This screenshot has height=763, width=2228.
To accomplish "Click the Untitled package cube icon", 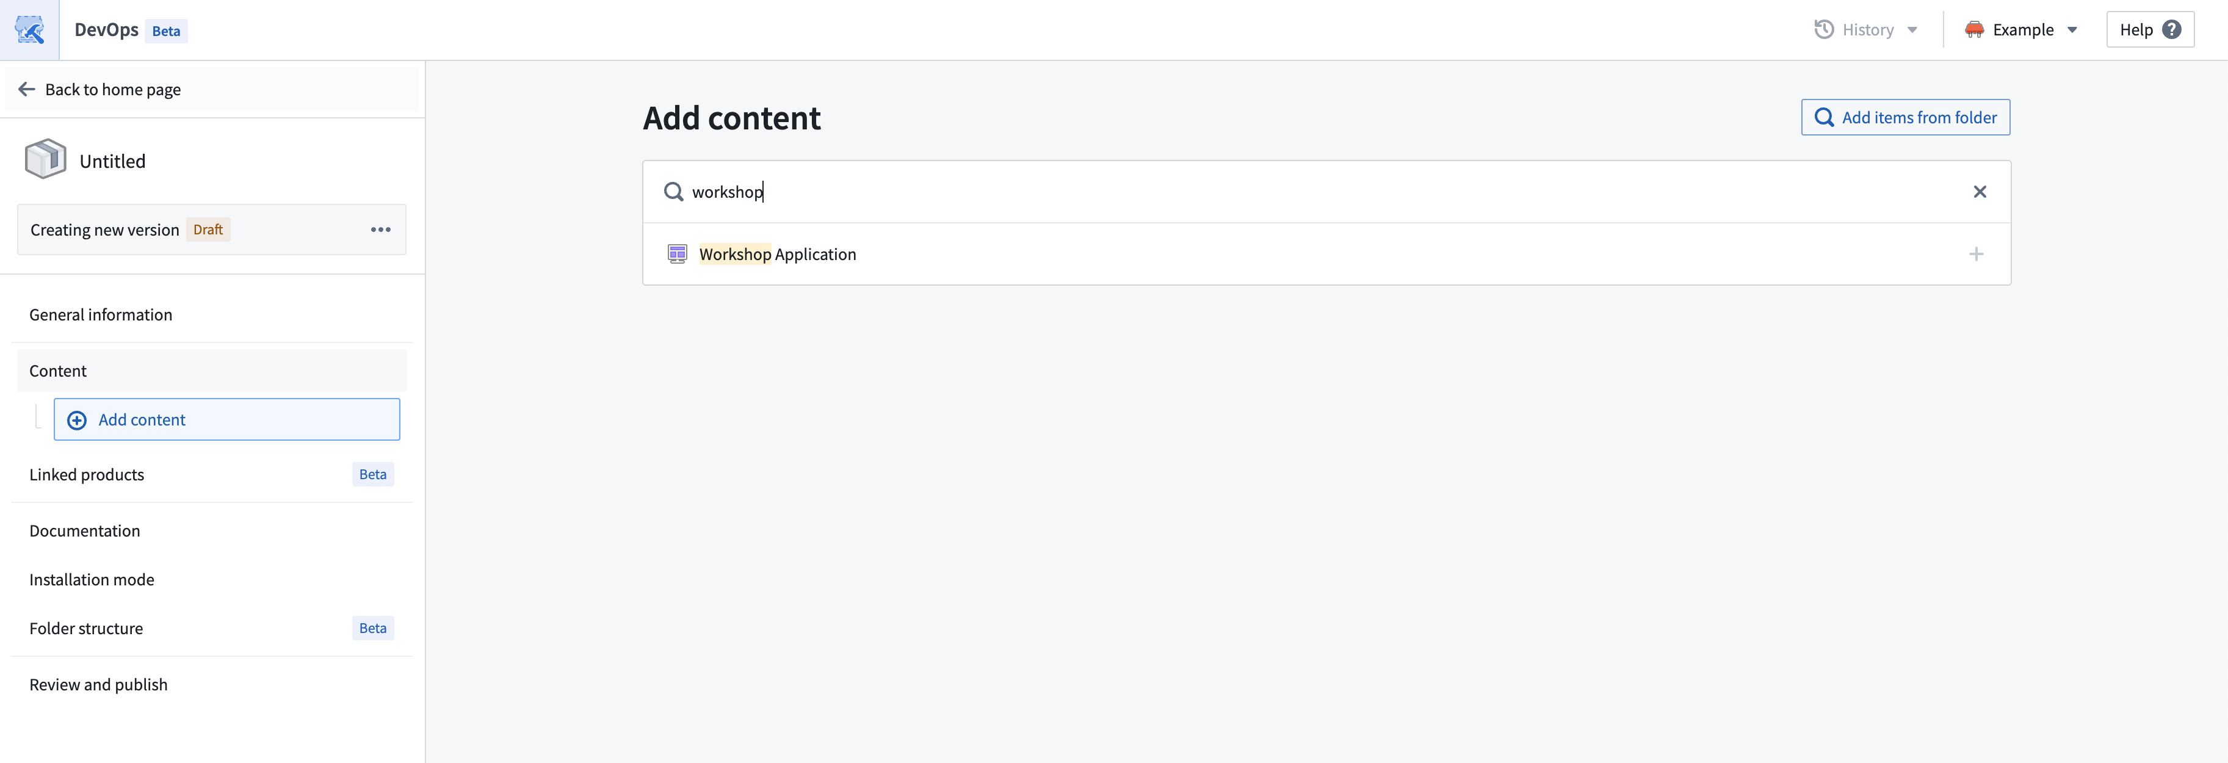I will (43, 161).
